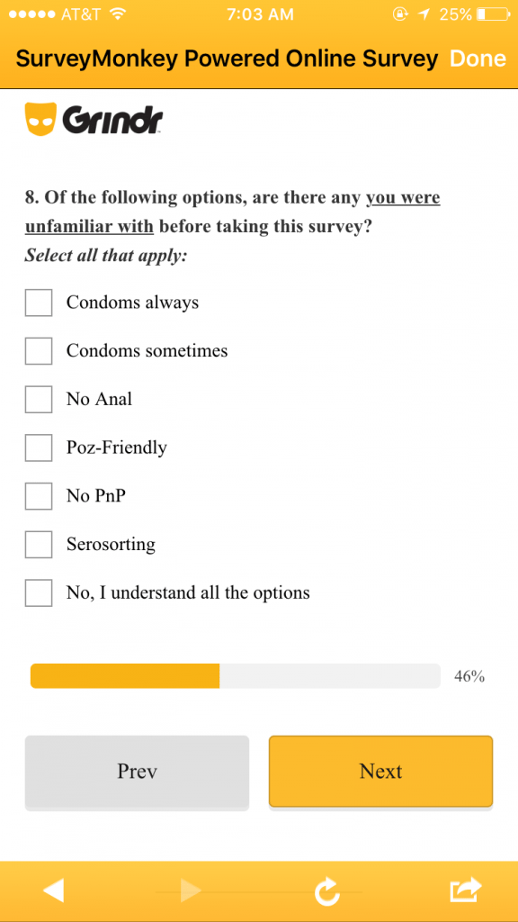Tap Done to close the survey
Screen dimensions: 518x922
point(478,59)
